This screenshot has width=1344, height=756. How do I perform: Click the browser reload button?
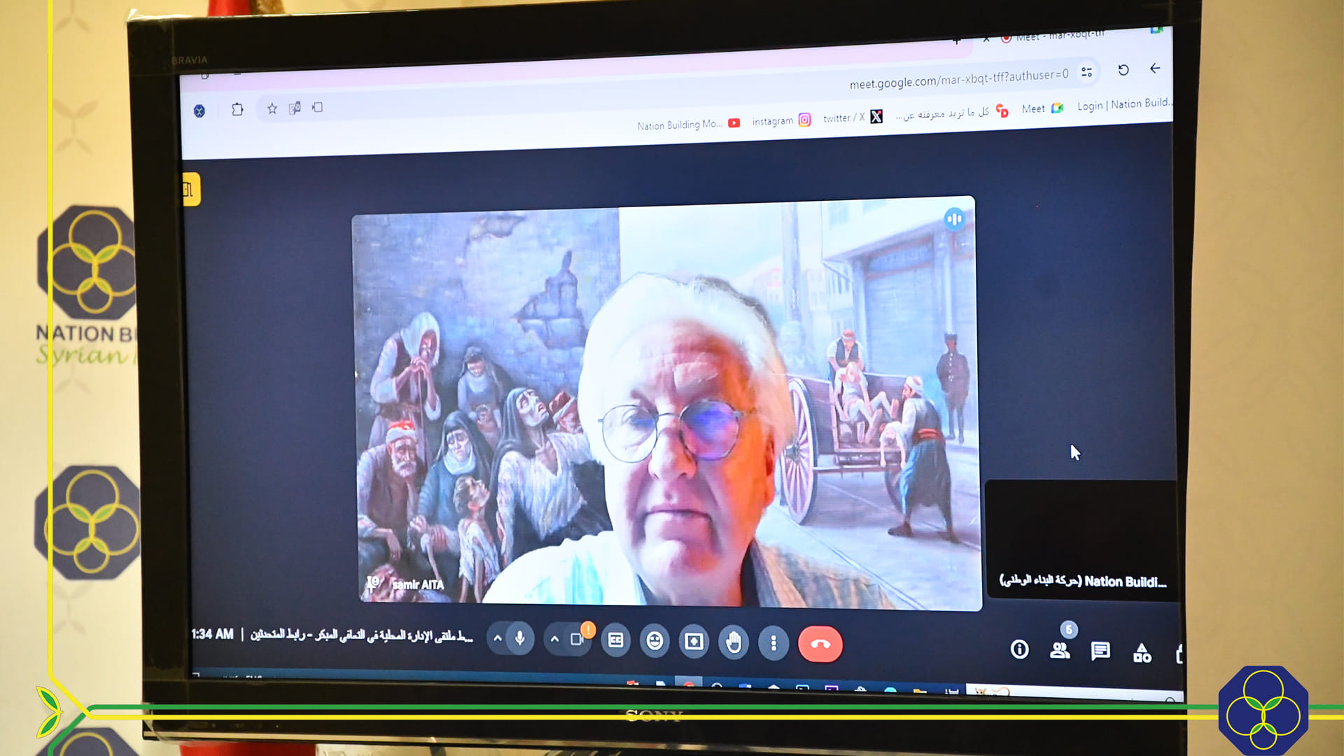[1123, 70]
